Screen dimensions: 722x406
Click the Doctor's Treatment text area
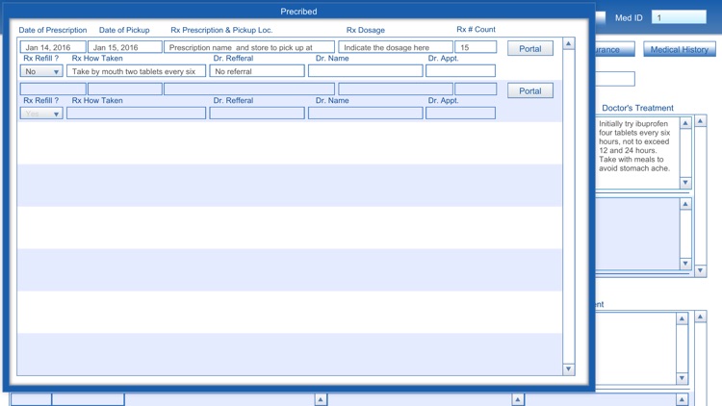tap(637, 152)
